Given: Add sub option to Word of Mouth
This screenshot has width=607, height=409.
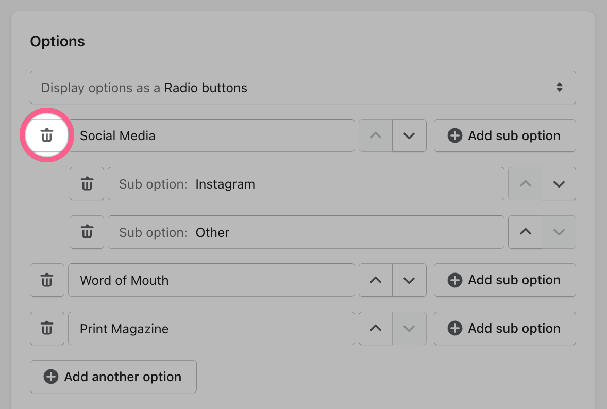Looking at the screenshot, I should (504, 280).
